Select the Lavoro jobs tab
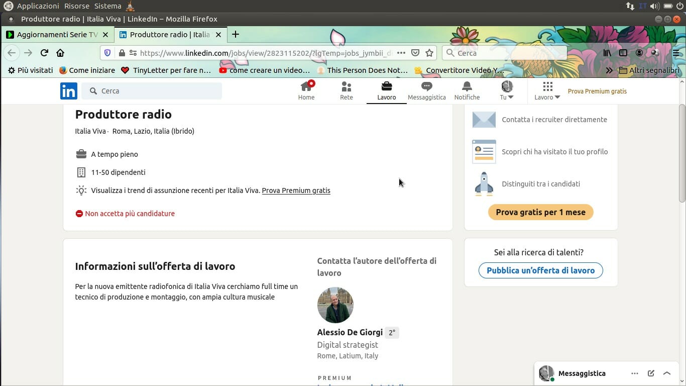Viewport: 686px width, 386px height. tap(387, 90)
